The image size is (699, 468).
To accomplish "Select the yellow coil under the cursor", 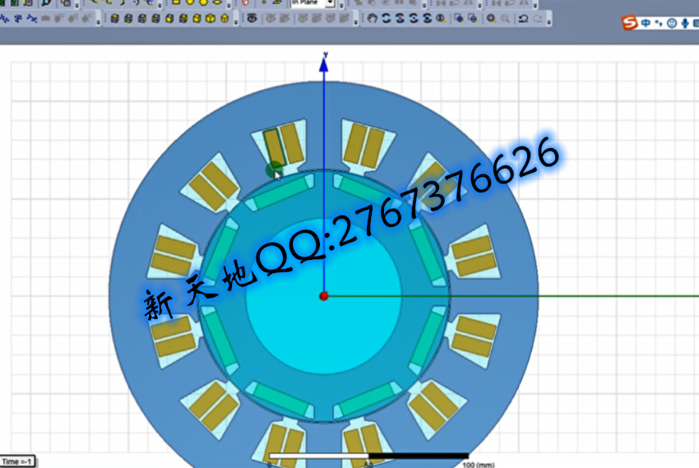I will point(274,147).
